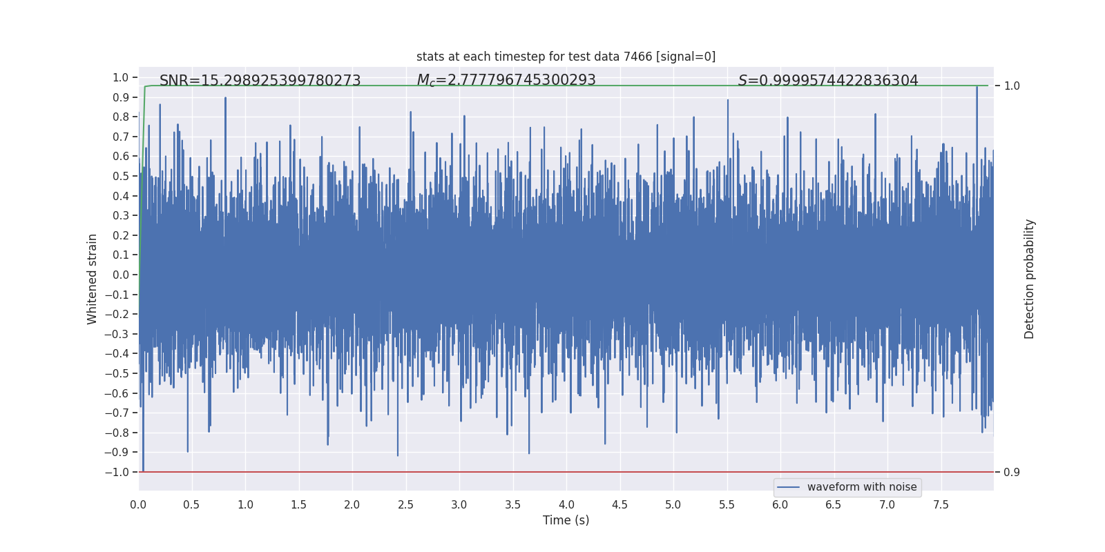
Task: Click the 1.0 tick on the detection probability axis
Action: [1012, 86]
